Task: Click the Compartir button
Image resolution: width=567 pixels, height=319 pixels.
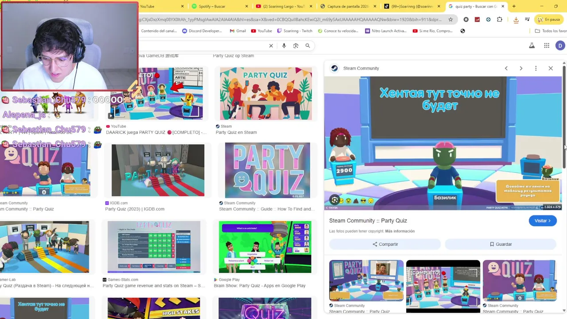Action: pyautogui.click(x=385, y=244)
